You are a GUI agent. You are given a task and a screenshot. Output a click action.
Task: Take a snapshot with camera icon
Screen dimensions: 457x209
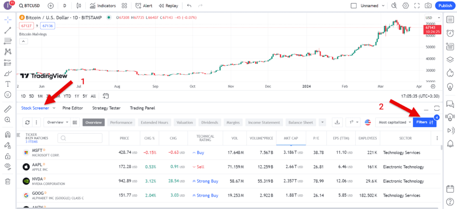428,6
